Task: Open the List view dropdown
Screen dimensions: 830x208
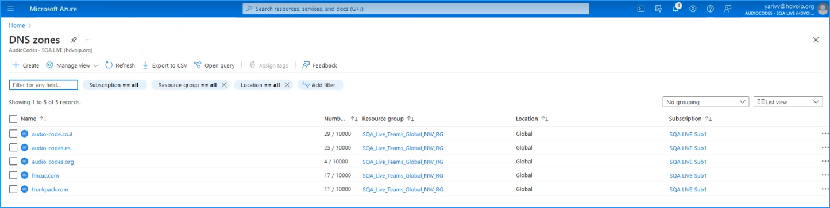Action: click(x=788, y=102)
